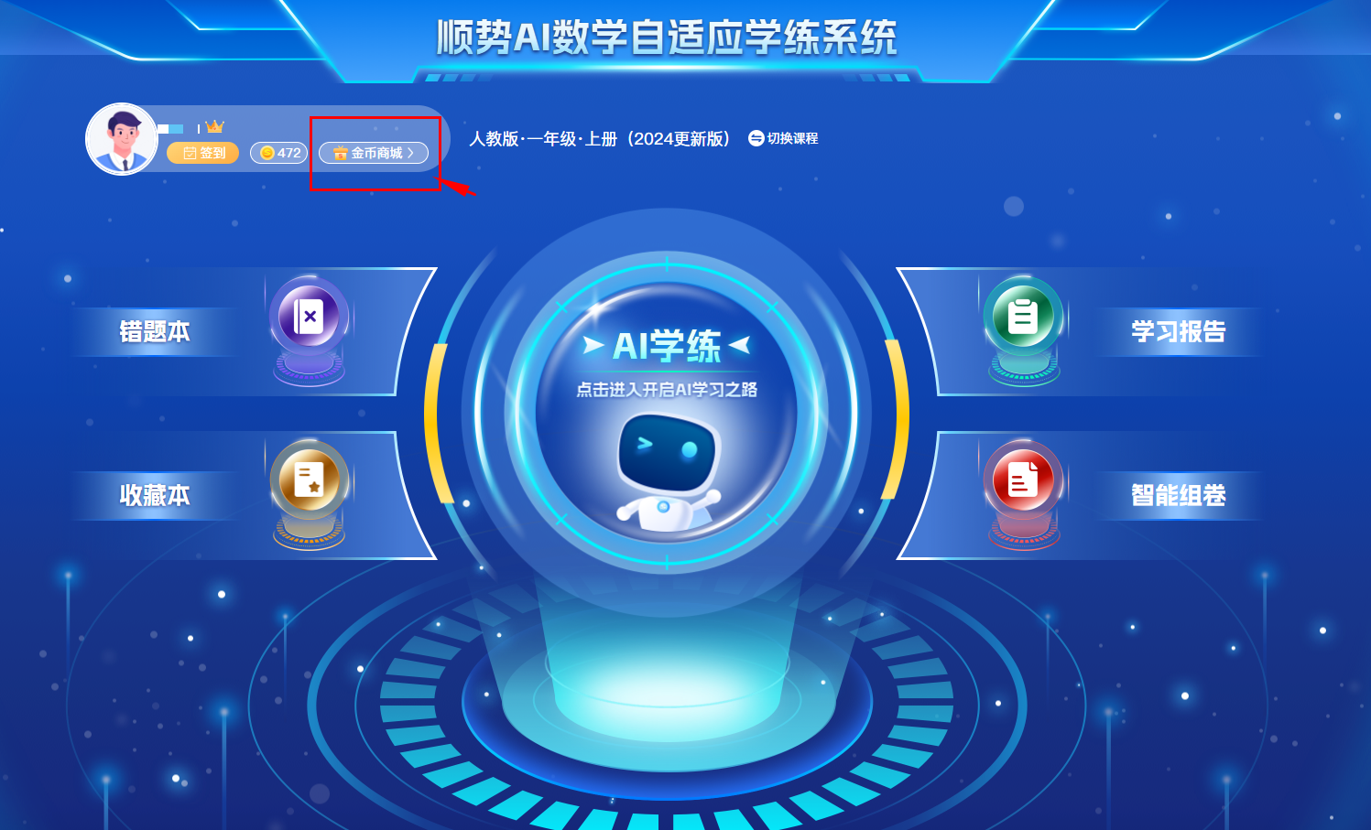
Task: Open the 智能组卷 label panel
Action: pyautogui.click(x=1179, y=495)
